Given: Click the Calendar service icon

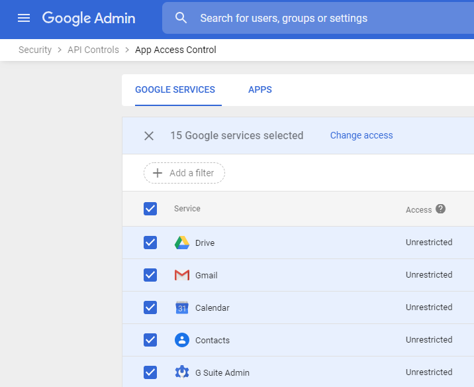Looking at the screenshot, I should click(182, 307).
